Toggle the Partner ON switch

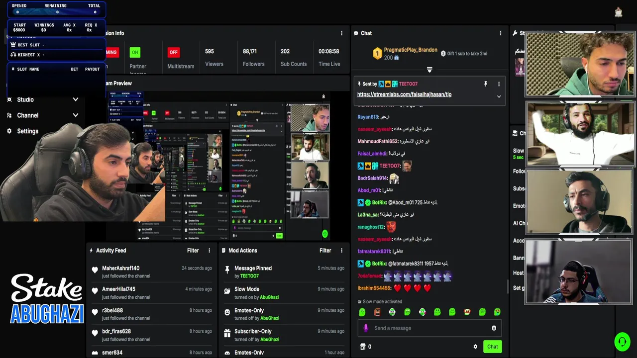(x=135, y=52)
